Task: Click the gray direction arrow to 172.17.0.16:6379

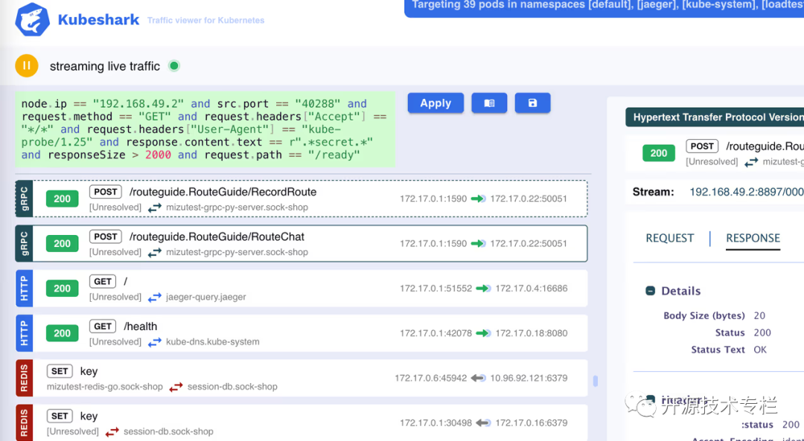Action: [483, 422]
